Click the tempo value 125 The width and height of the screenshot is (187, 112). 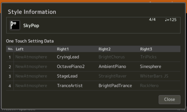point(171,20)
